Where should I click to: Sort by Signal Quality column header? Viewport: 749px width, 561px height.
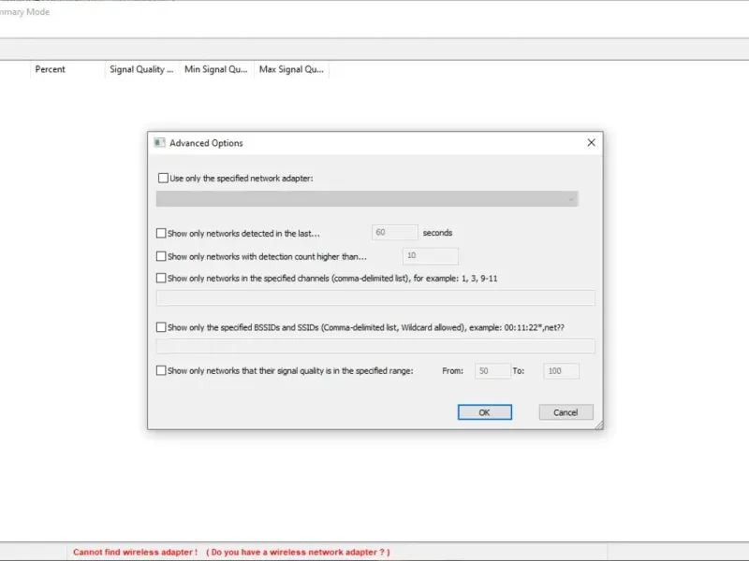[142, 69]
